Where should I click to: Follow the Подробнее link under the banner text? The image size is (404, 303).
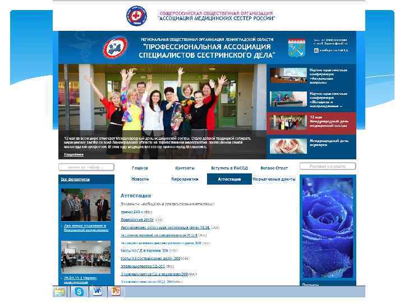74,154
